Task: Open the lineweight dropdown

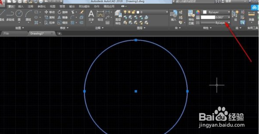Action: tap(229, 17)
